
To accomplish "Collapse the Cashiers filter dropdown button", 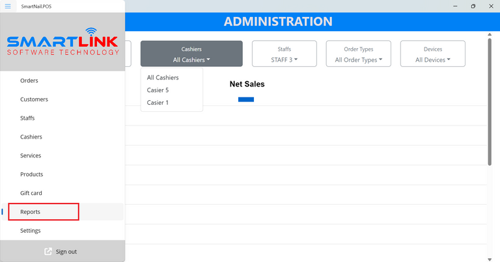I will click(191, 54).
